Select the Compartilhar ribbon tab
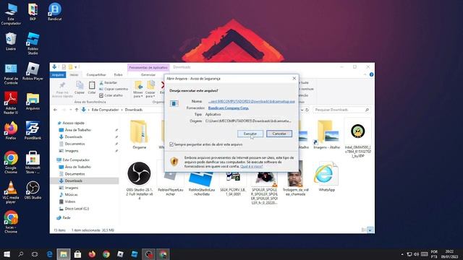The height and width of the screenshot is (260, 463). coord(96,75)
